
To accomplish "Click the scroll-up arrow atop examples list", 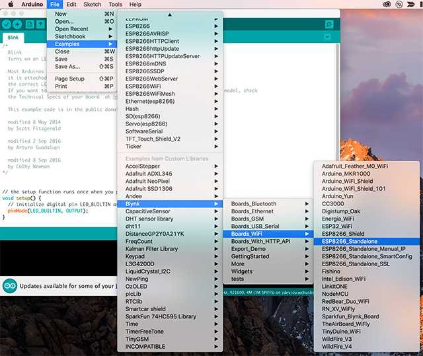I will (171, 14).
